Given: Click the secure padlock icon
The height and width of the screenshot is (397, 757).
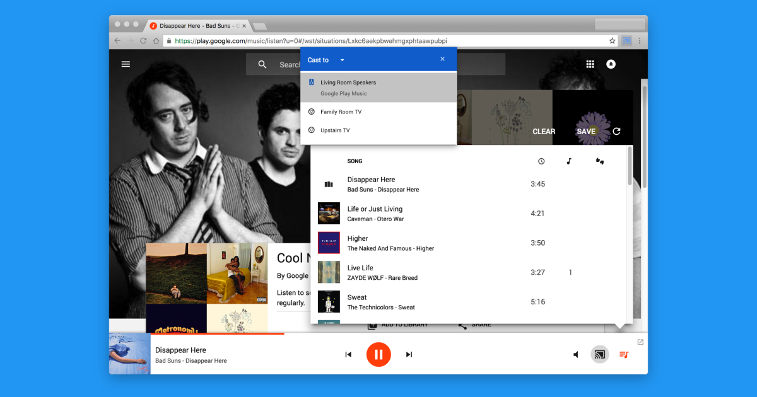Looking at the screenshot, I should coord(168,41).
